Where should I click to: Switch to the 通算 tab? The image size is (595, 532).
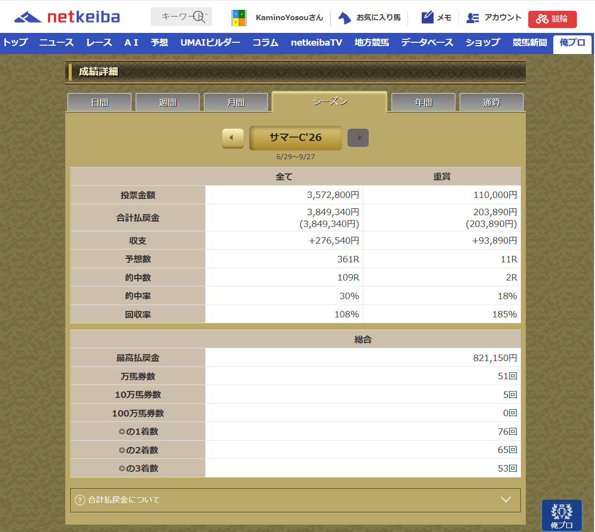(x=491, y=102)
